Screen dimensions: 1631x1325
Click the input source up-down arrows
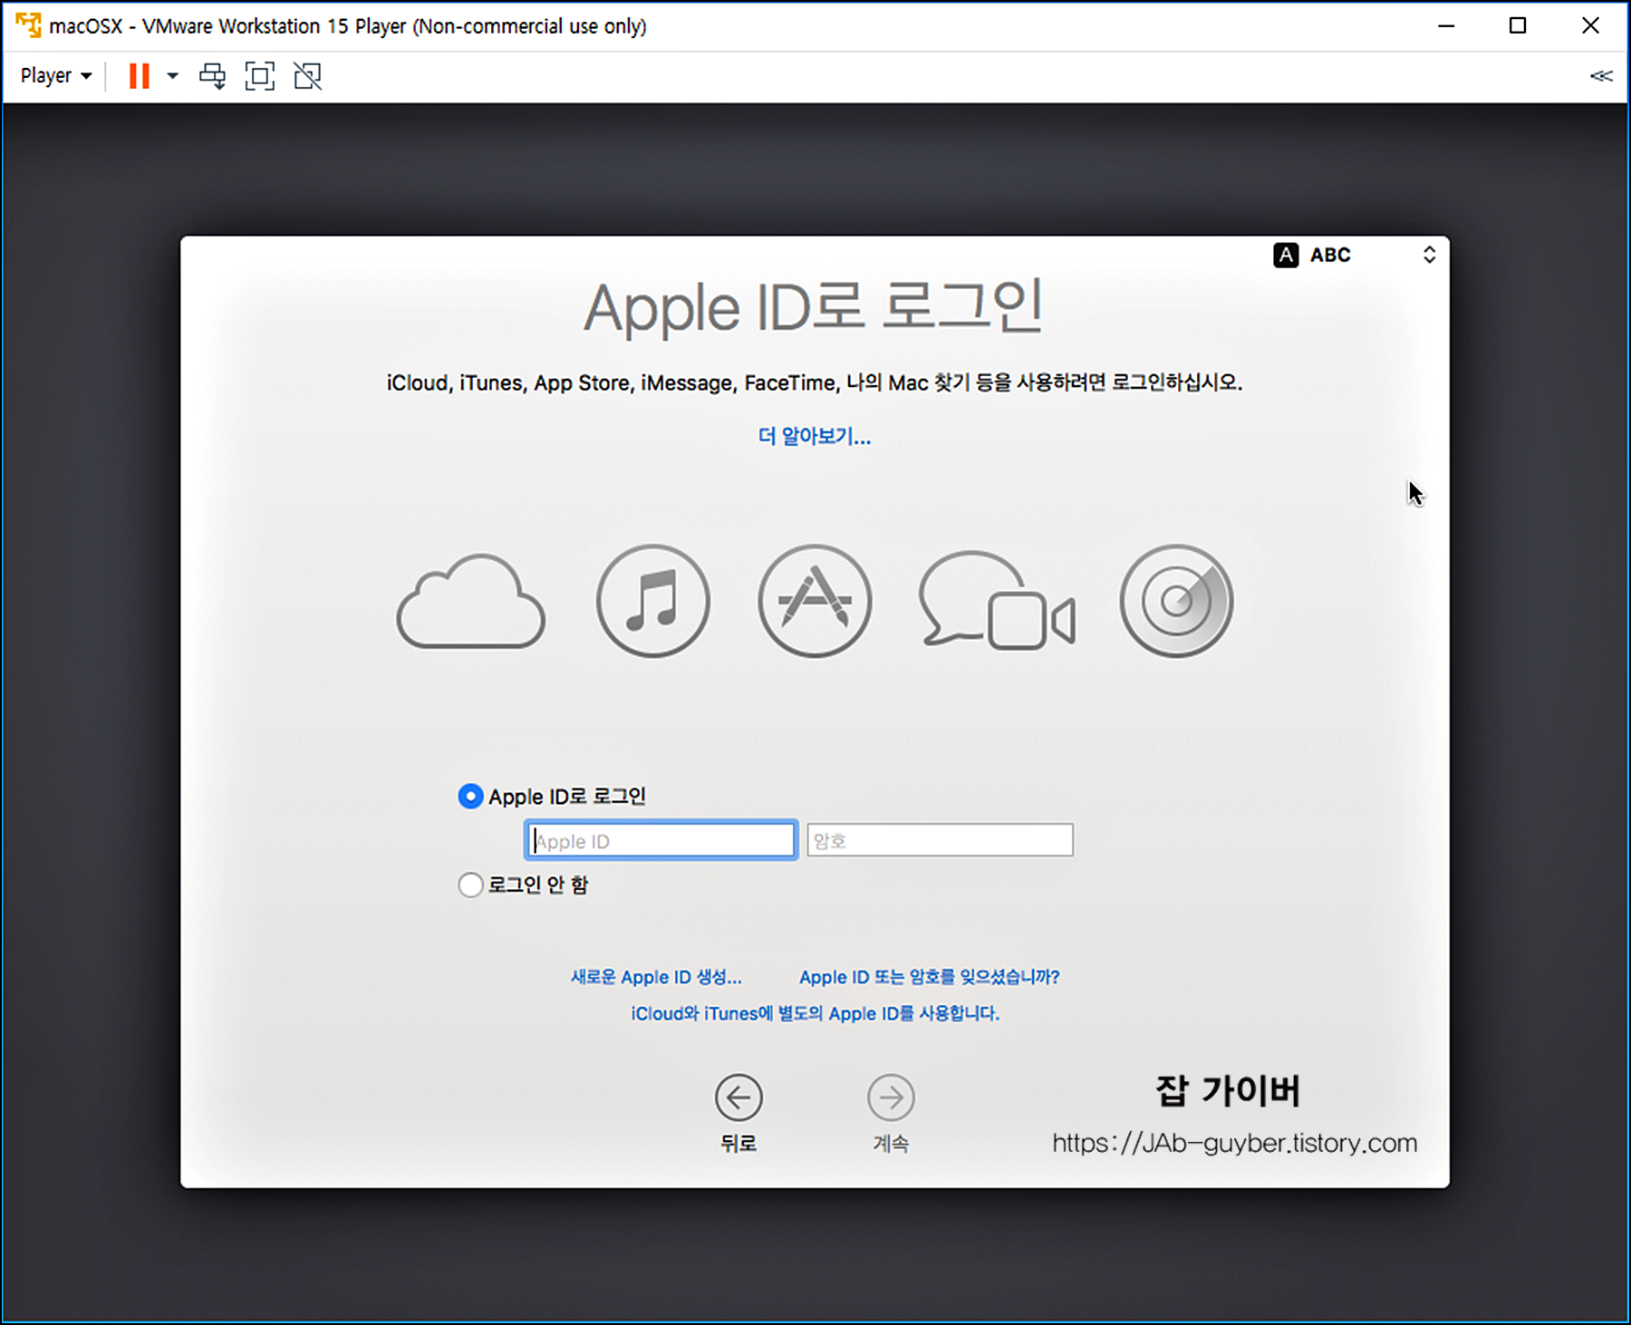pyautogui.click(x=1429, y=255)
